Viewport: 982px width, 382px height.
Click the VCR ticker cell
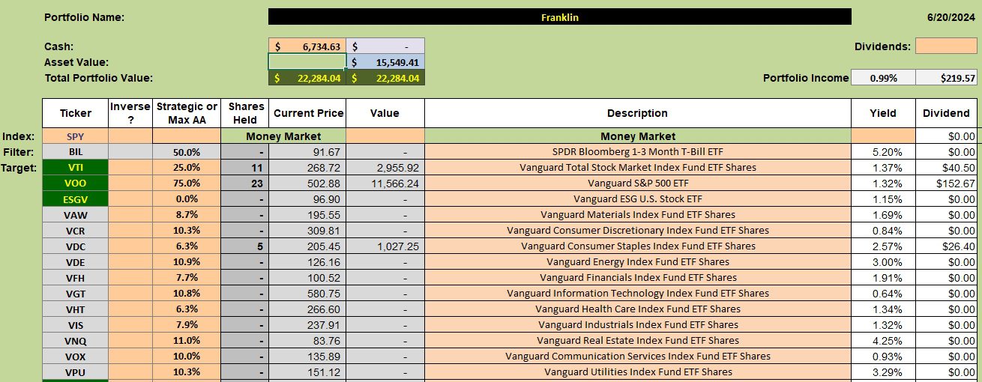coord(75,231)
